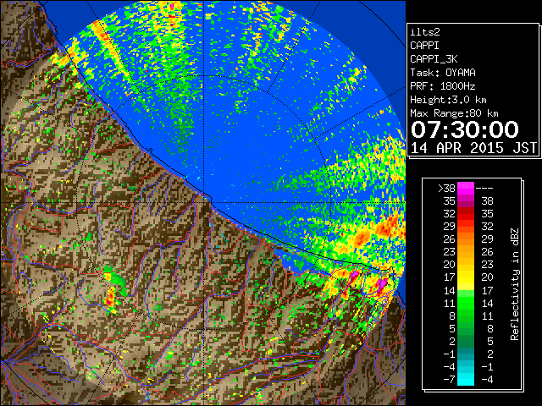
Task: Click the radar center where crosshair lines meet
Action: [x=204, y=203]
